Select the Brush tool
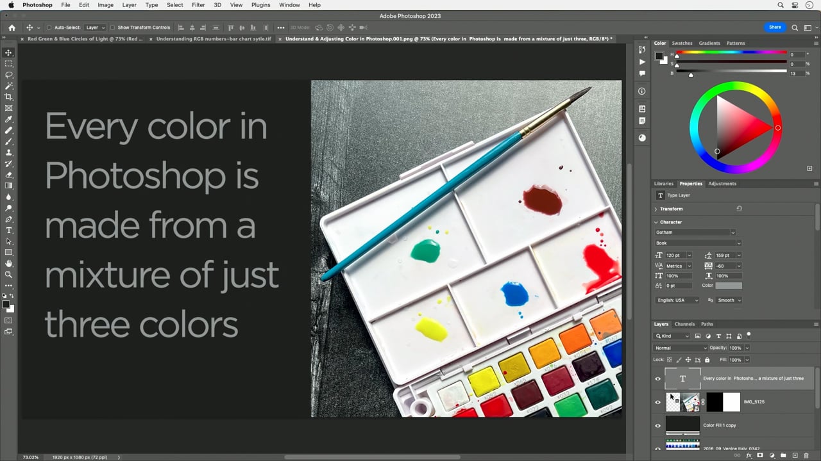 click(8, 142)
